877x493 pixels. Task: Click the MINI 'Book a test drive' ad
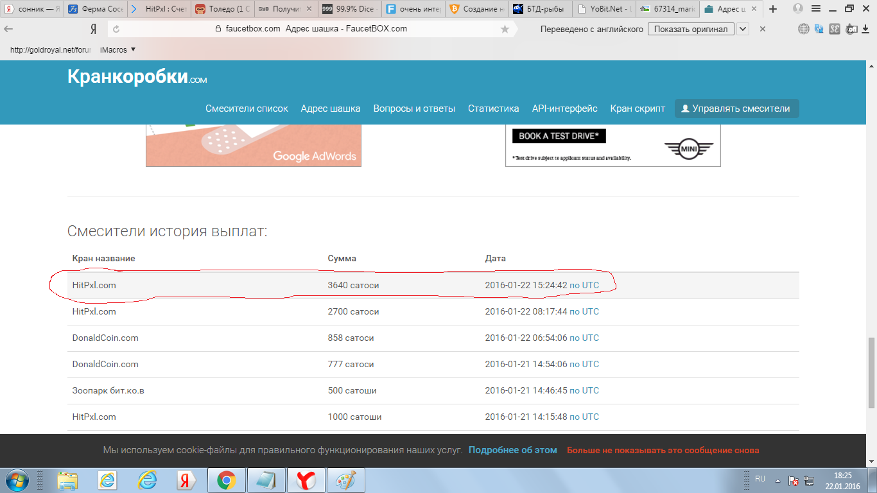tap(613, 146)
